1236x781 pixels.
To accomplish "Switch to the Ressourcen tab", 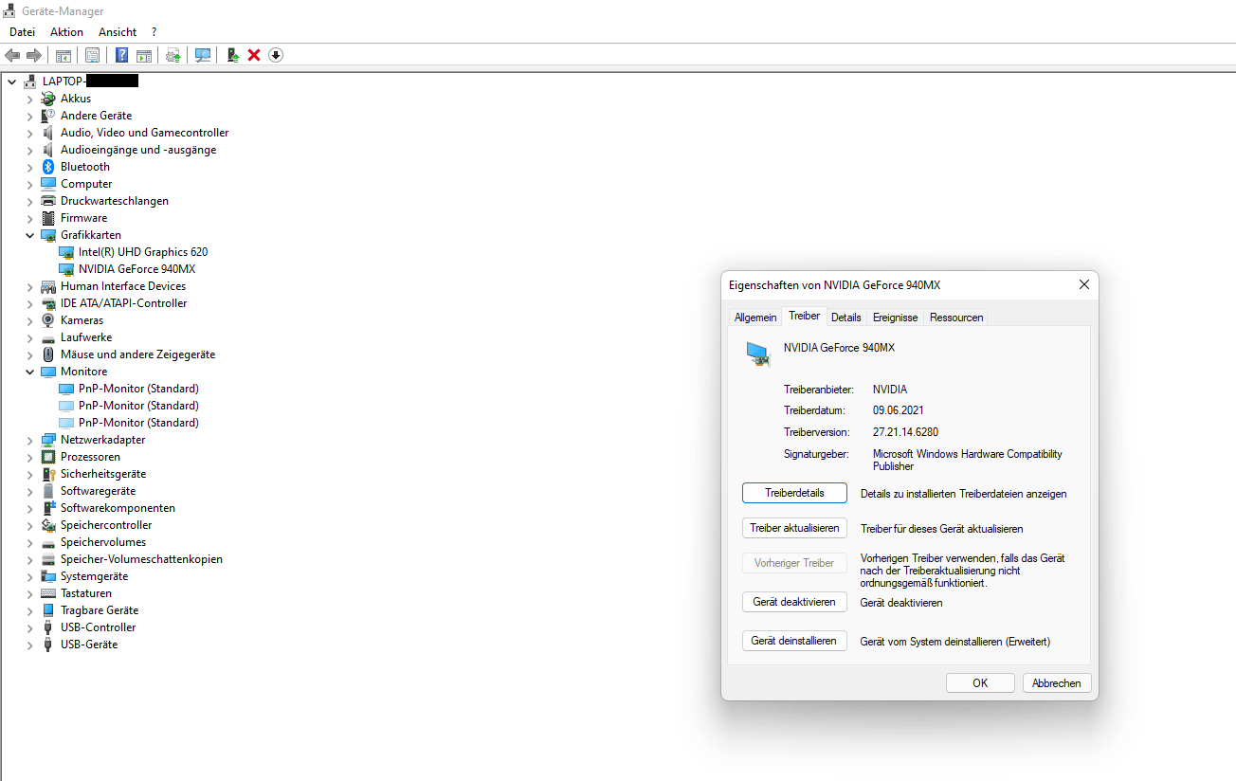I will (x=956, y=318).
